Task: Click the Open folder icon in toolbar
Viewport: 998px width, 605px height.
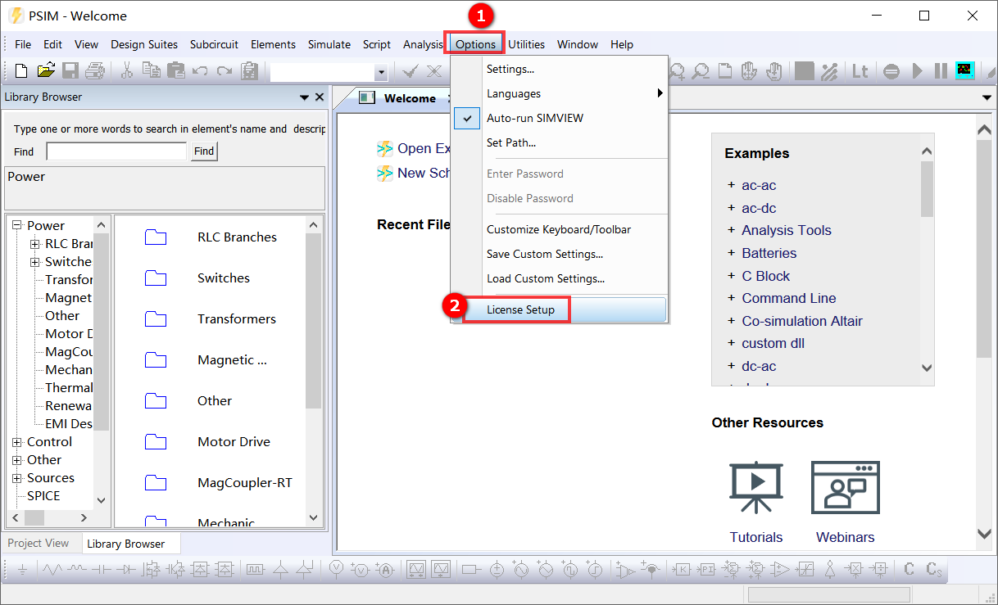Action: (x=46, y=71)
